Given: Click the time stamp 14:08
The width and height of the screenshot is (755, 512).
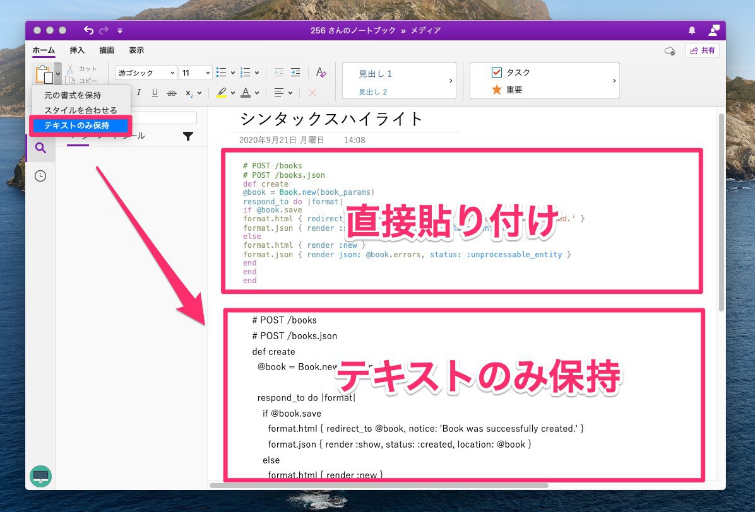Looking at the screenshot, I should point(354,140).
